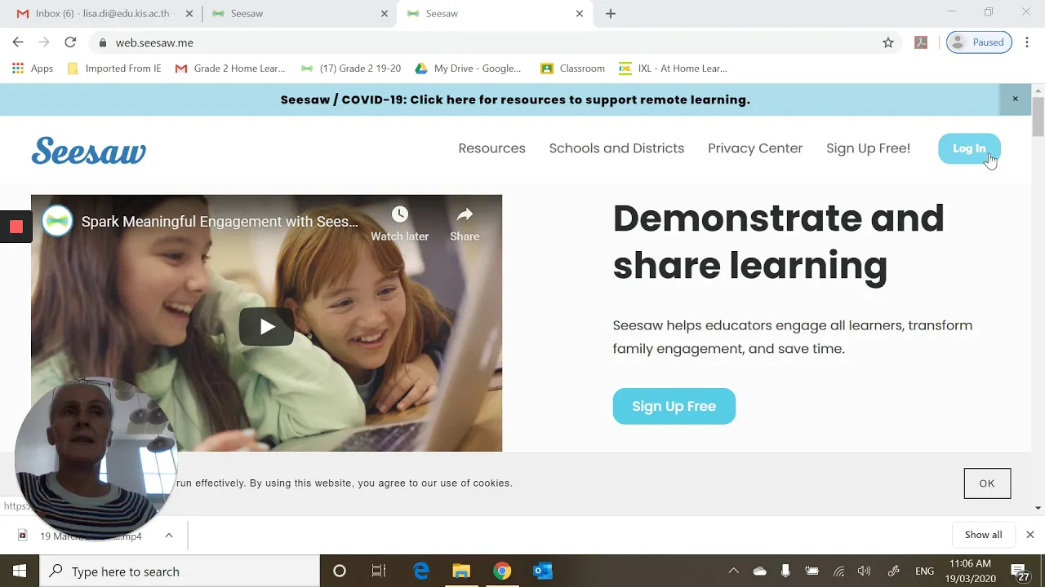Close the Gmail Inbox tab
Image resolution: width=1045 pixels, height=587 pixels.
coord(189,14)
